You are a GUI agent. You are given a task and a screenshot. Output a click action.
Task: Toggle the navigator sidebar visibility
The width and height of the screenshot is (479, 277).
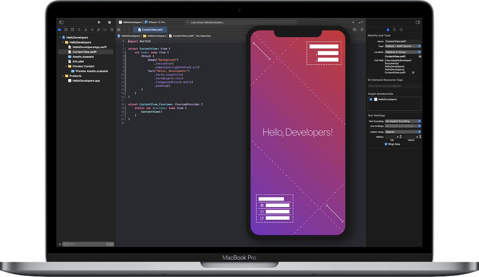61,22
